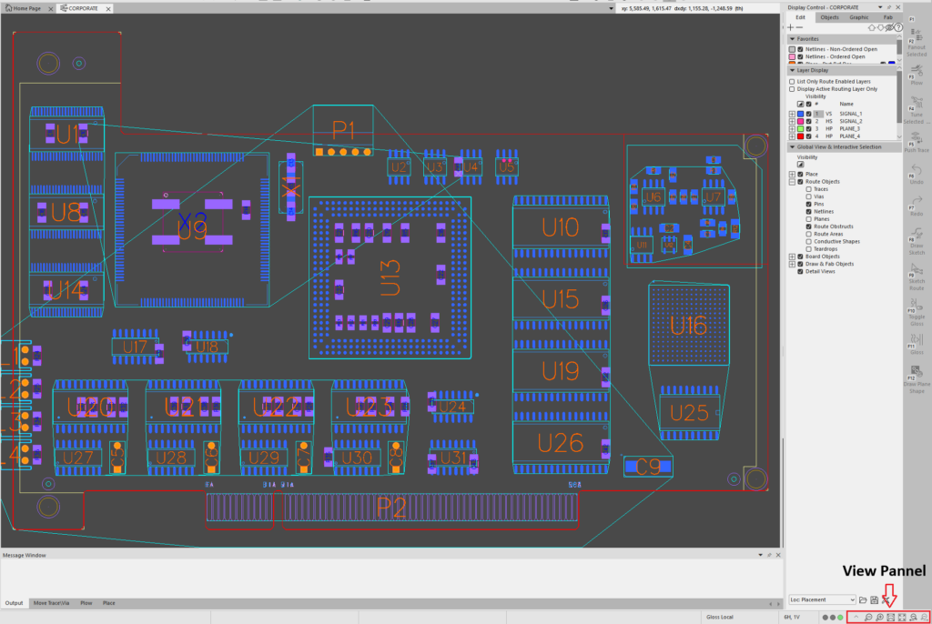Screen dimensions: 932x624
Task: Expand the Place tree node
Action: (792, 174)
